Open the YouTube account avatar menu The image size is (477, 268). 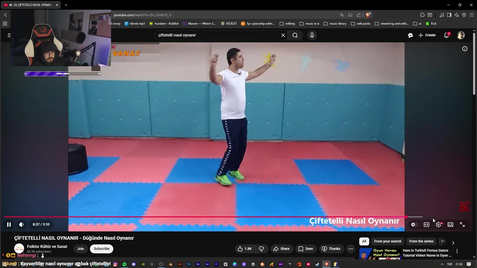(x=461, y=35)
